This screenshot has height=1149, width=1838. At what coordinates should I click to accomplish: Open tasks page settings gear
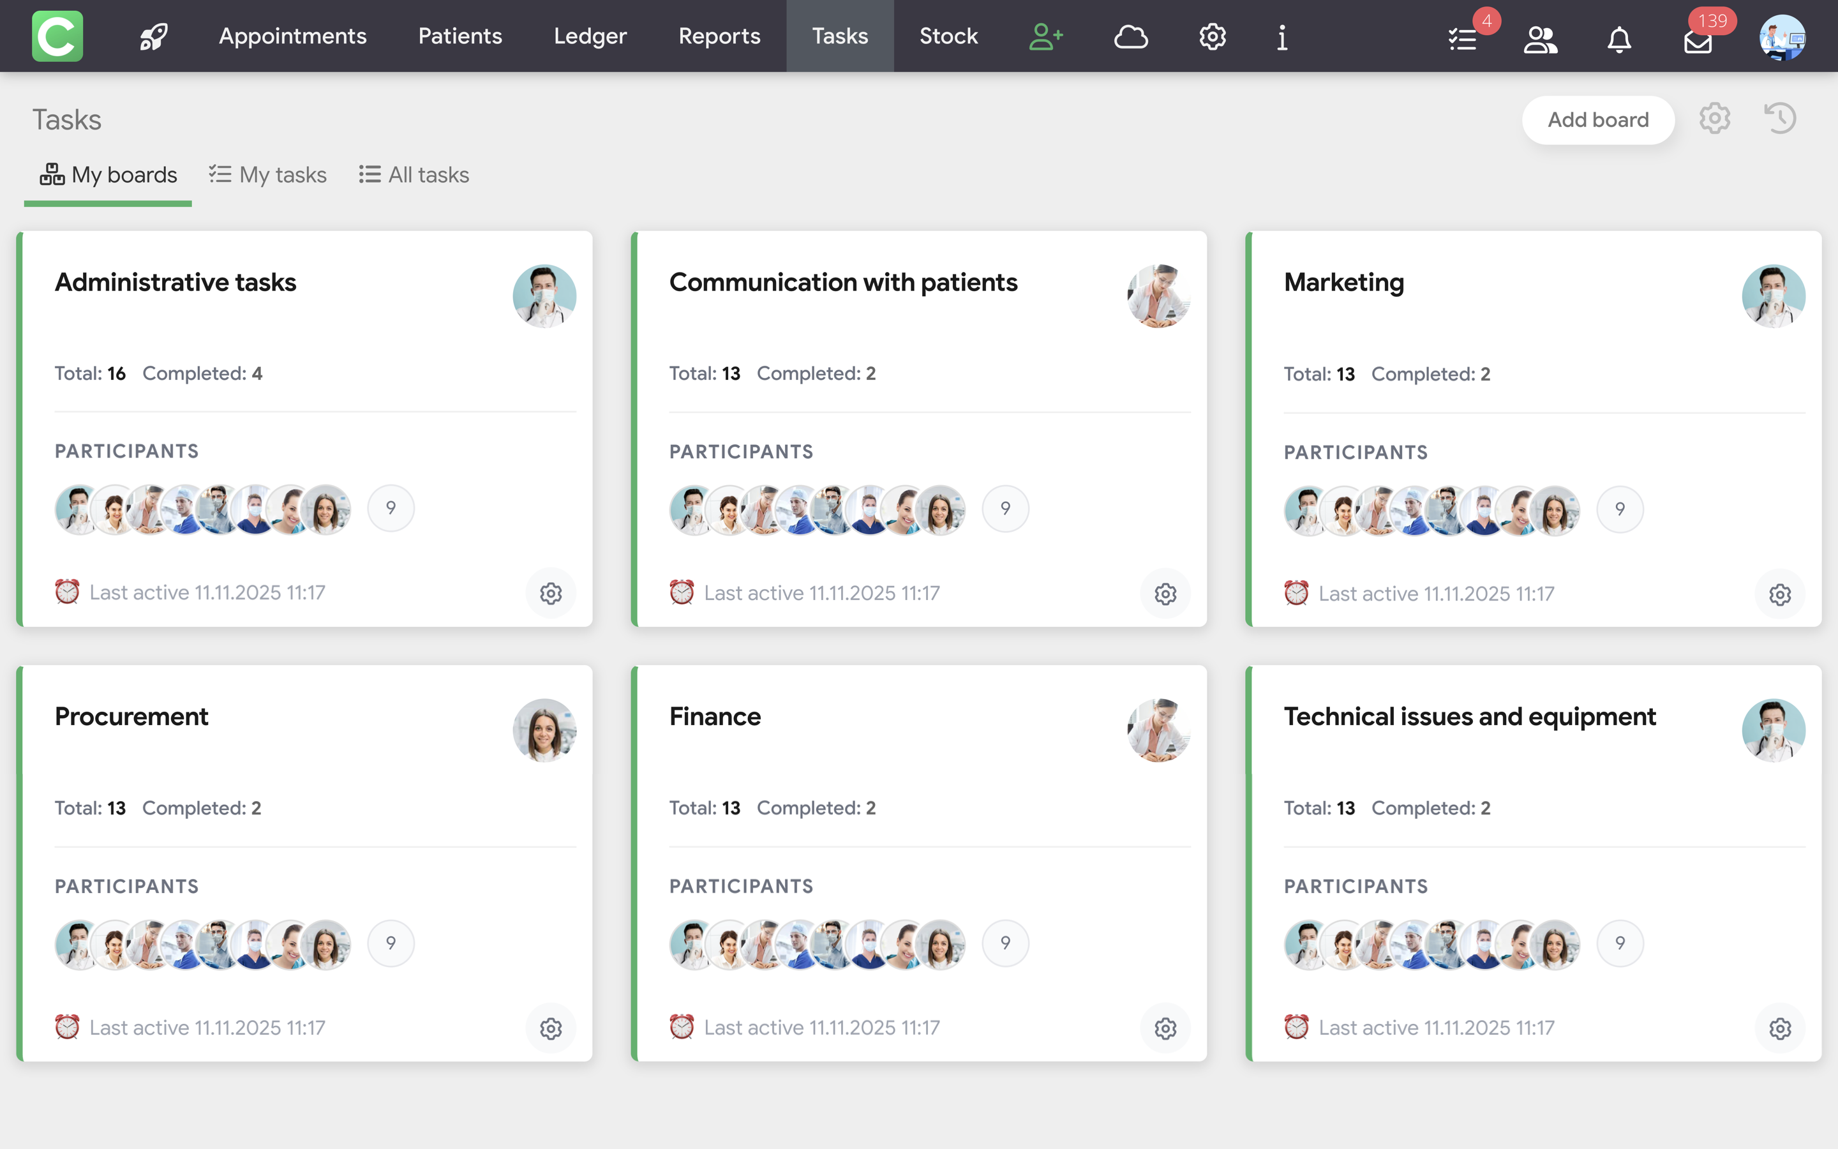click(1714, 119)
